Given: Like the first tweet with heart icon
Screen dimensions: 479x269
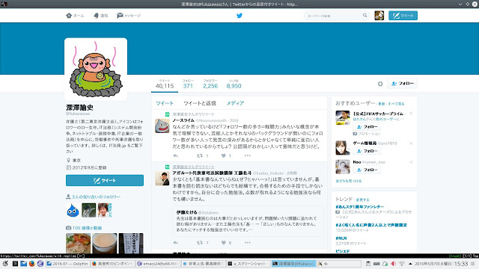Looking at the screenshot, I should 224,155.
